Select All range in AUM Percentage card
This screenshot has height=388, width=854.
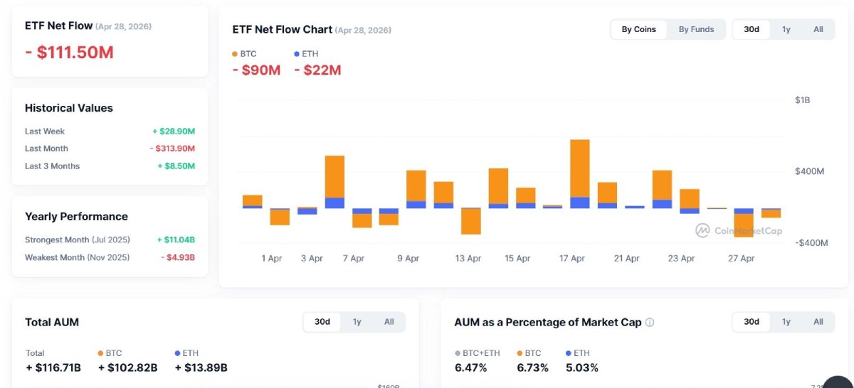[x=818, y=322]
